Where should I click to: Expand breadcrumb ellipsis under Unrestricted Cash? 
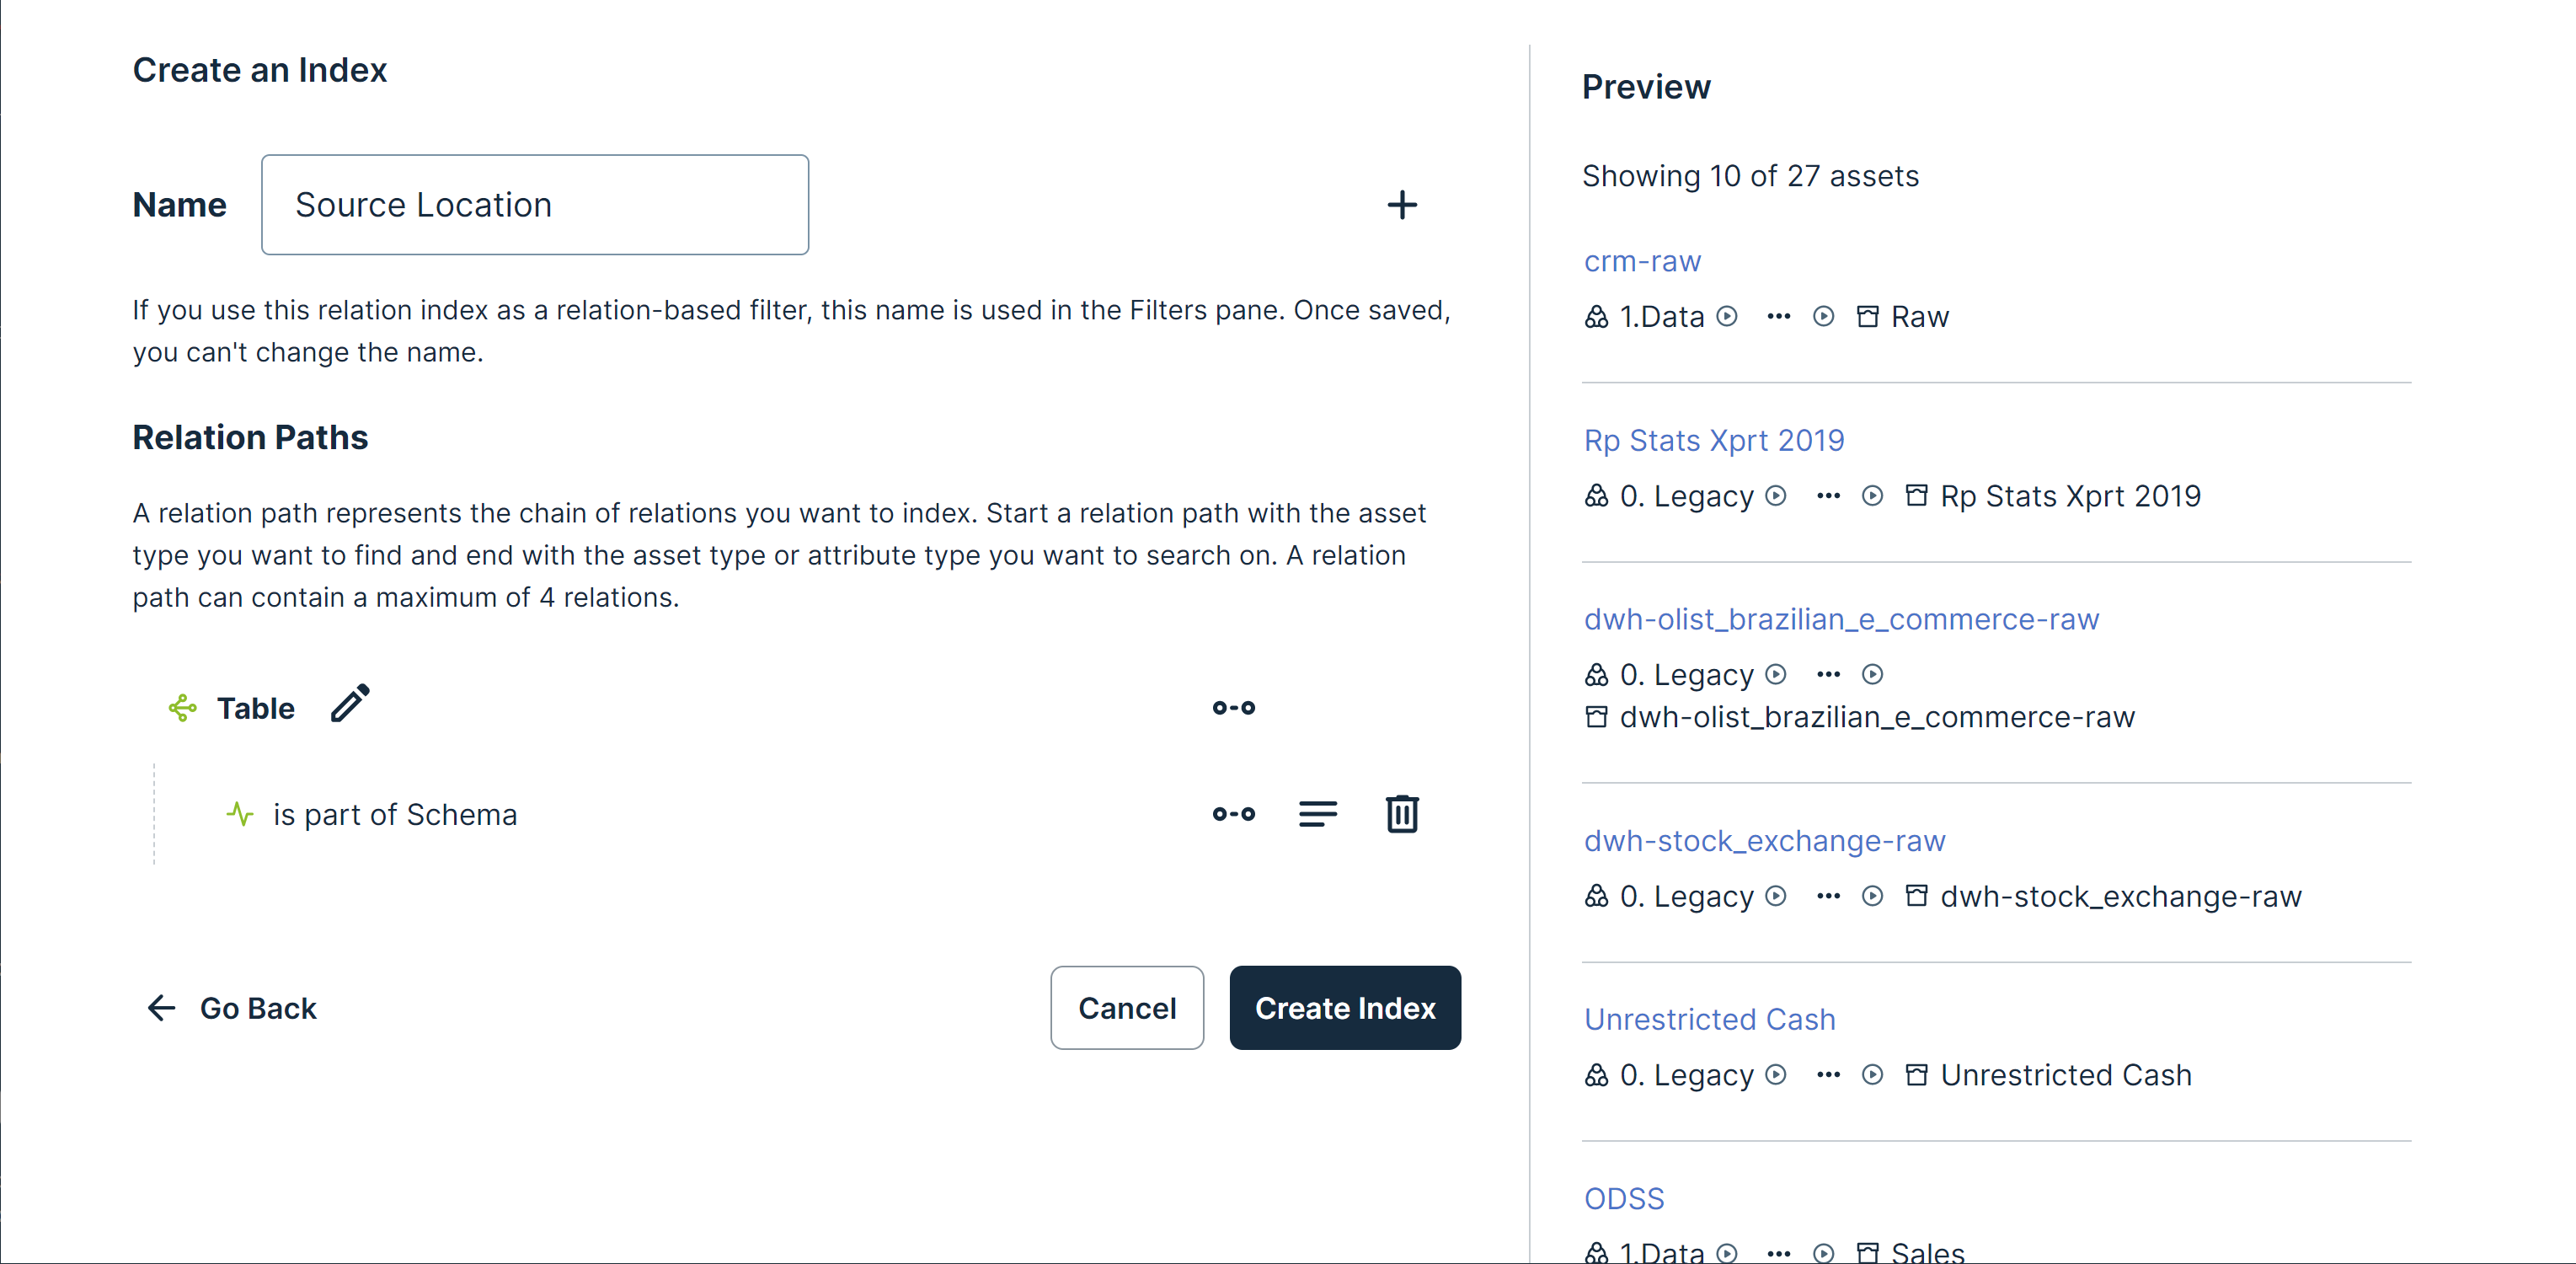click(1827, 1075)
